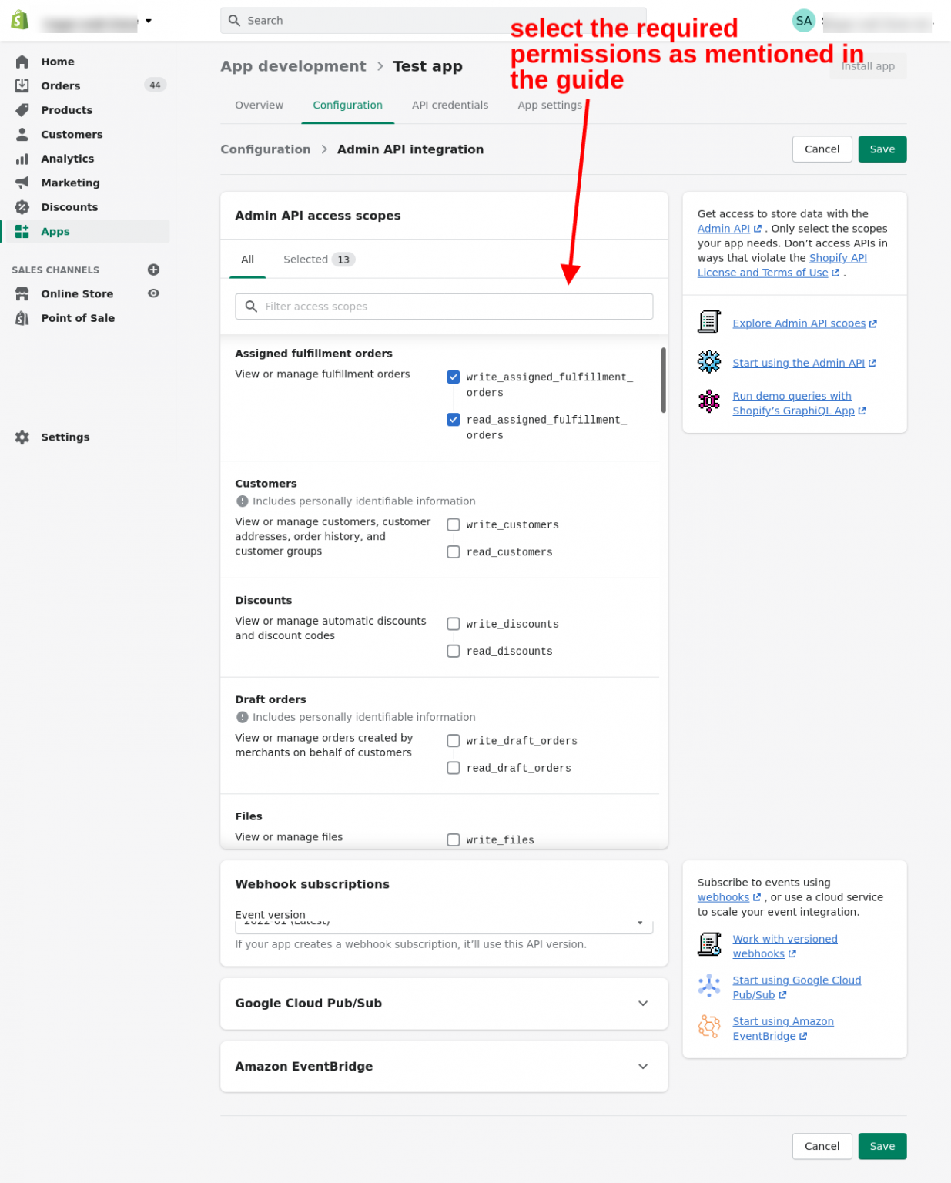Expand the Amazon EventBridge section
951x1183 pixels.
pyautogui.click(x=444, y=1067)
